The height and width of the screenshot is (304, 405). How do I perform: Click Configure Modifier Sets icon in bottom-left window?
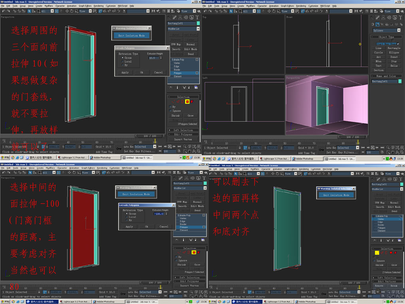pos(203,240)
